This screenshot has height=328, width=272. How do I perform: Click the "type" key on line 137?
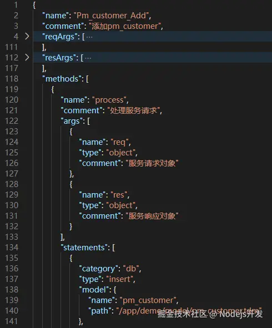[90, 279]
